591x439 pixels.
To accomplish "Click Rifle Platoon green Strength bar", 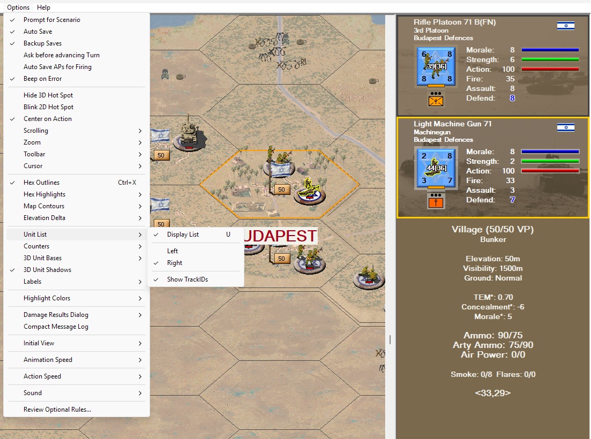I will coord(550,59).
